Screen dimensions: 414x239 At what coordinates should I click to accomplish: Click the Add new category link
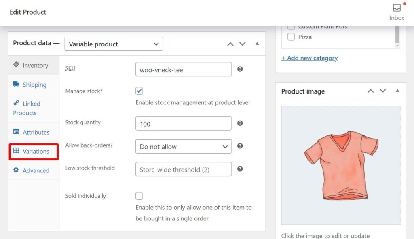309,58
